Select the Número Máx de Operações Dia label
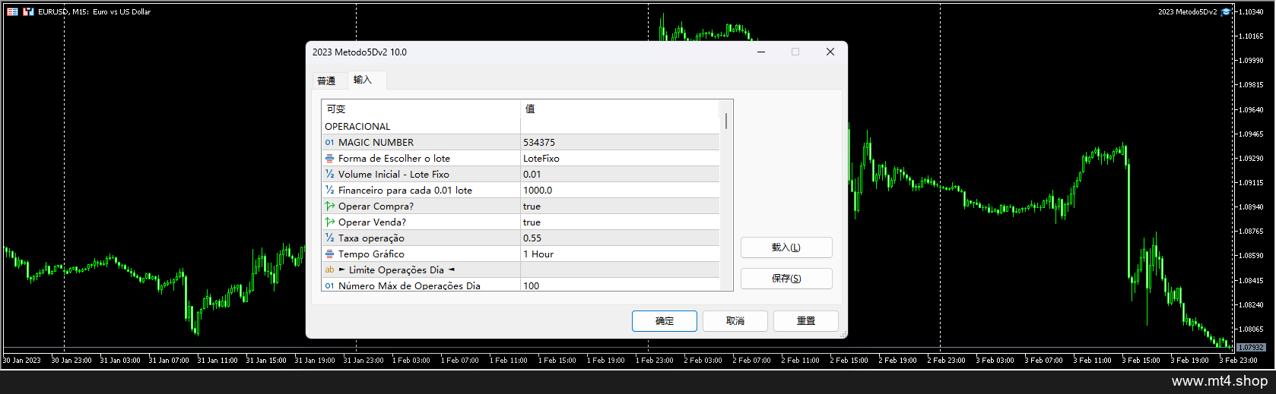Screen dimensions: 1276x394 pyautogui.click(x=409, y=285)
